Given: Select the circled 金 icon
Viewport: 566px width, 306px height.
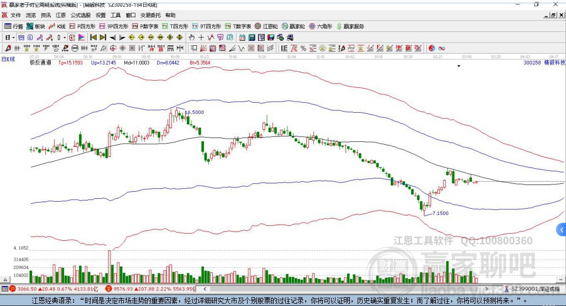Looking at the screenshot, I should click(x=322, y=49).
